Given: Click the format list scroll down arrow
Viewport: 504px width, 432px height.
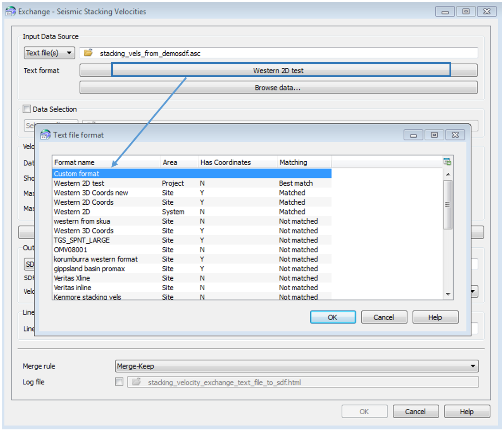Looking at the screenshot, I should coord(448,295).
